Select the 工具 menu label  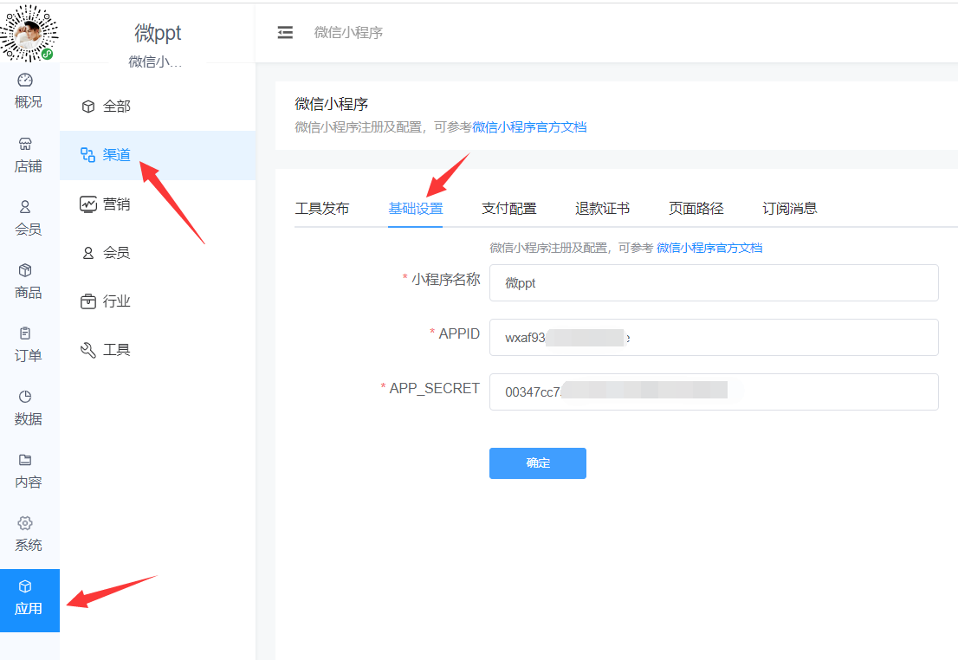coord(117,350)
